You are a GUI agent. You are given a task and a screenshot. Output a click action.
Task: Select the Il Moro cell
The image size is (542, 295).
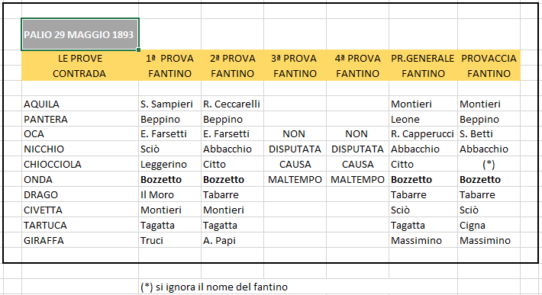169,194
